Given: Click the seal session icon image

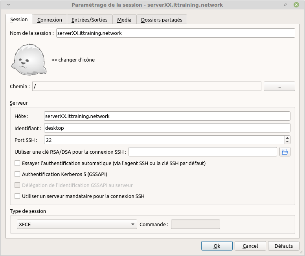Looking at the screenshot, I should click(28, 60).
